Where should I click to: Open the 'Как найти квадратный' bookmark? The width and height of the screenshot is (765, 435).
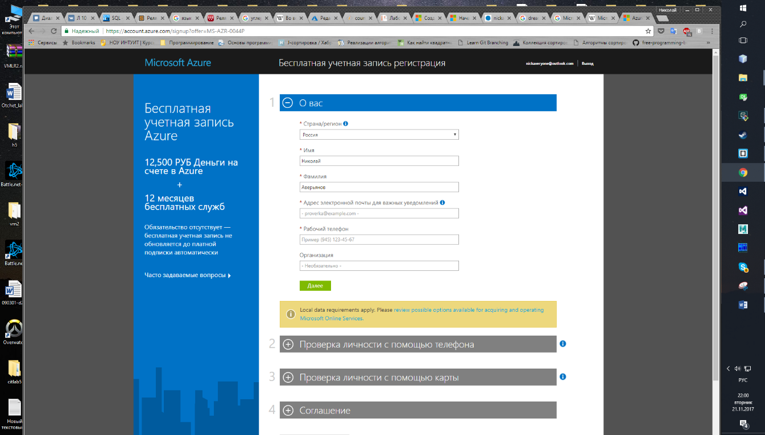(425, 43)
